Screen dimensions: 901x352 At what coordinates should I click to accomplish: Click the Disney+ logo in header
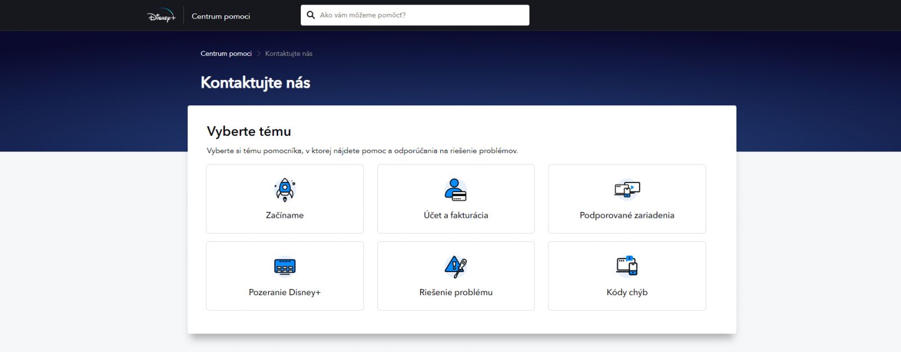(x=161, y=16)
